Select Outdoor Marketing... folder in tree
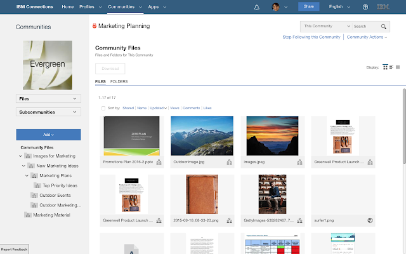Screen dimensions: 406x254 pos(60,205)
